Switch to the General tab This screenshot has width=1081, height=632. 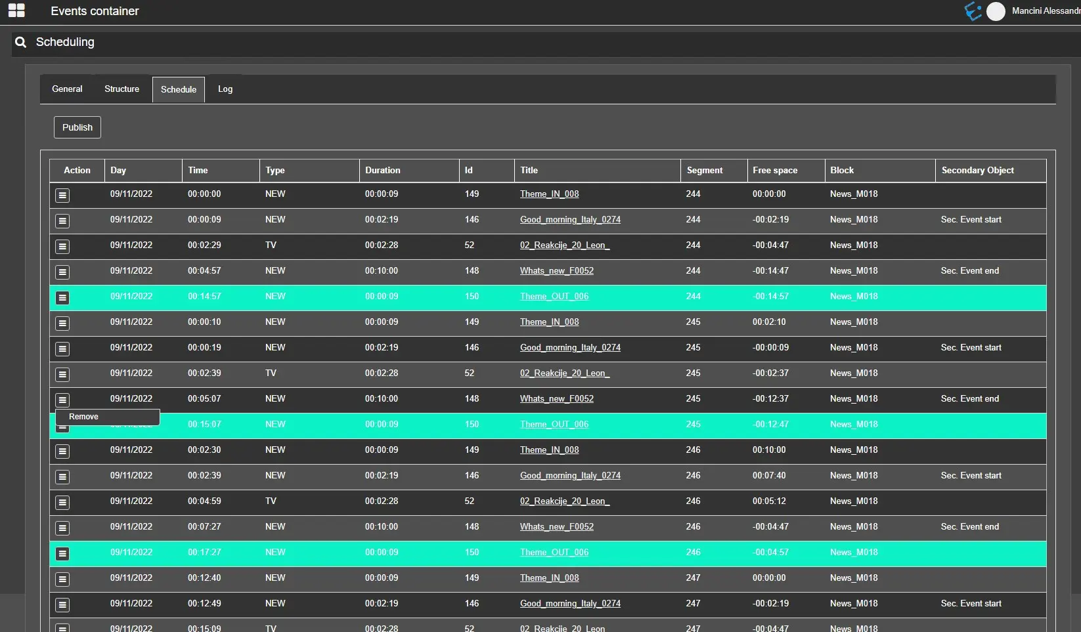pyautogui.click(x=67, y=89)
